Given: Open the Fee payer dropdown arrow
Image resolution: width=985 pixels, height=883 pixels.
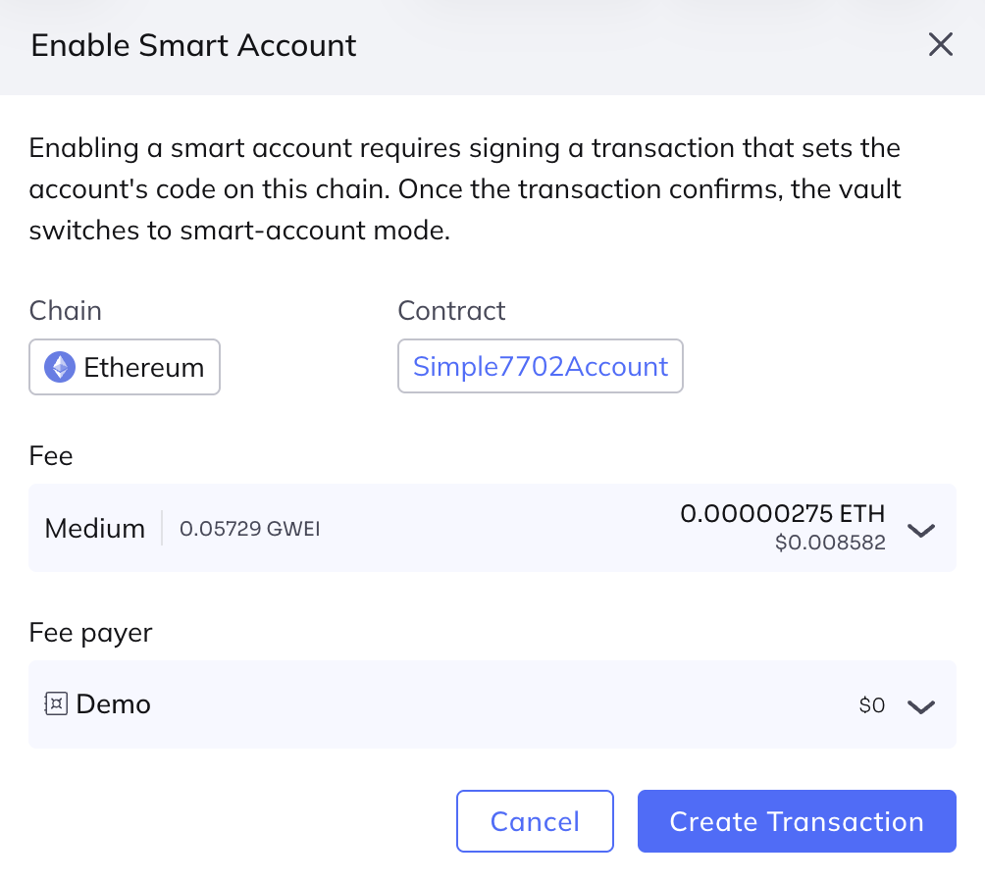Looking at the screenshot, I should pos(920,705).
